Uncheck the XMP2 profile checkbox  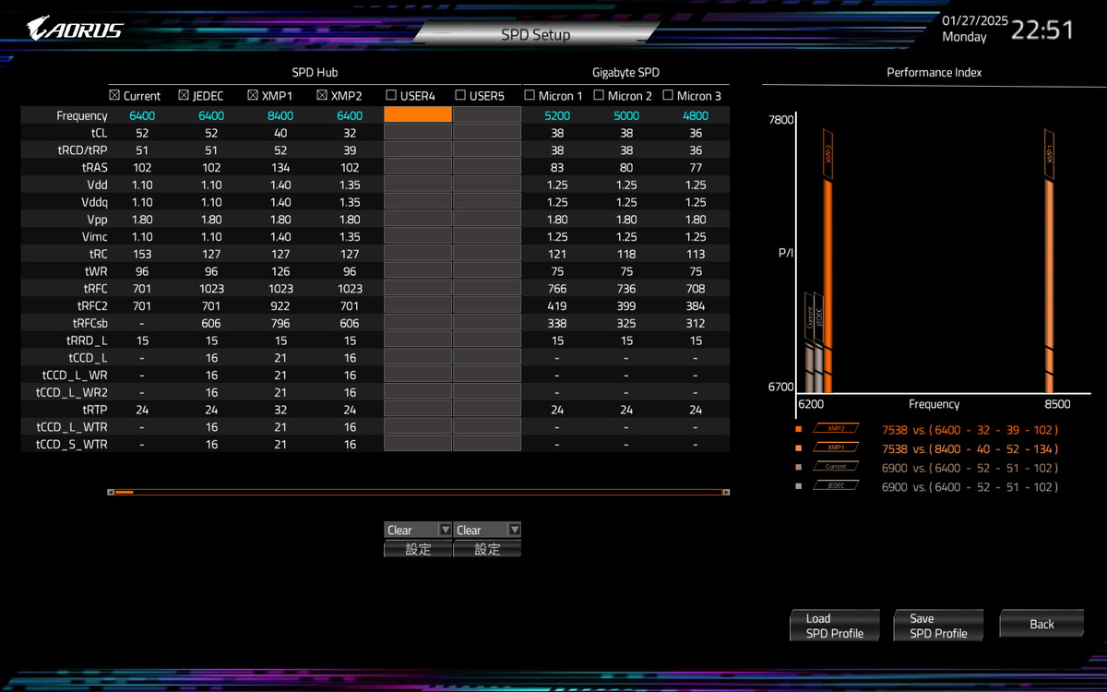[x=322, y=95]
